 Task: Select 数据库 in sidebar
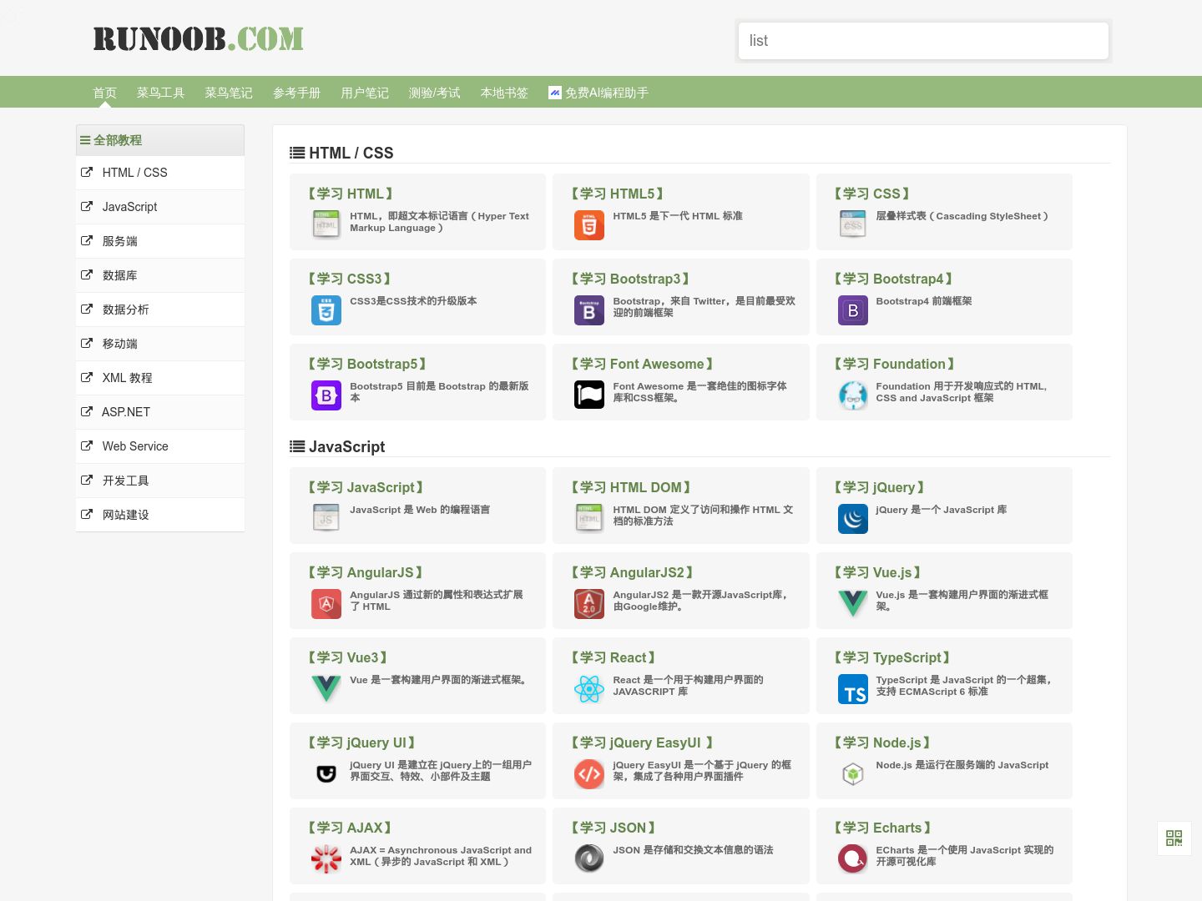160,275
